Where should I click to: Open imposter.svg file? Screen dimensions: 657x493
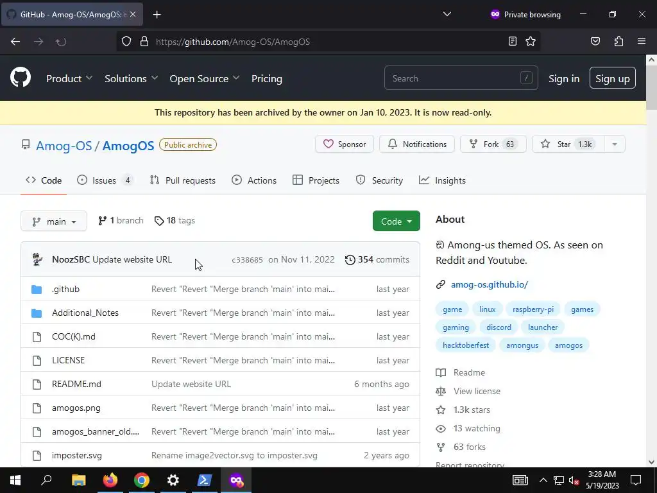click(x=77, y=455)
